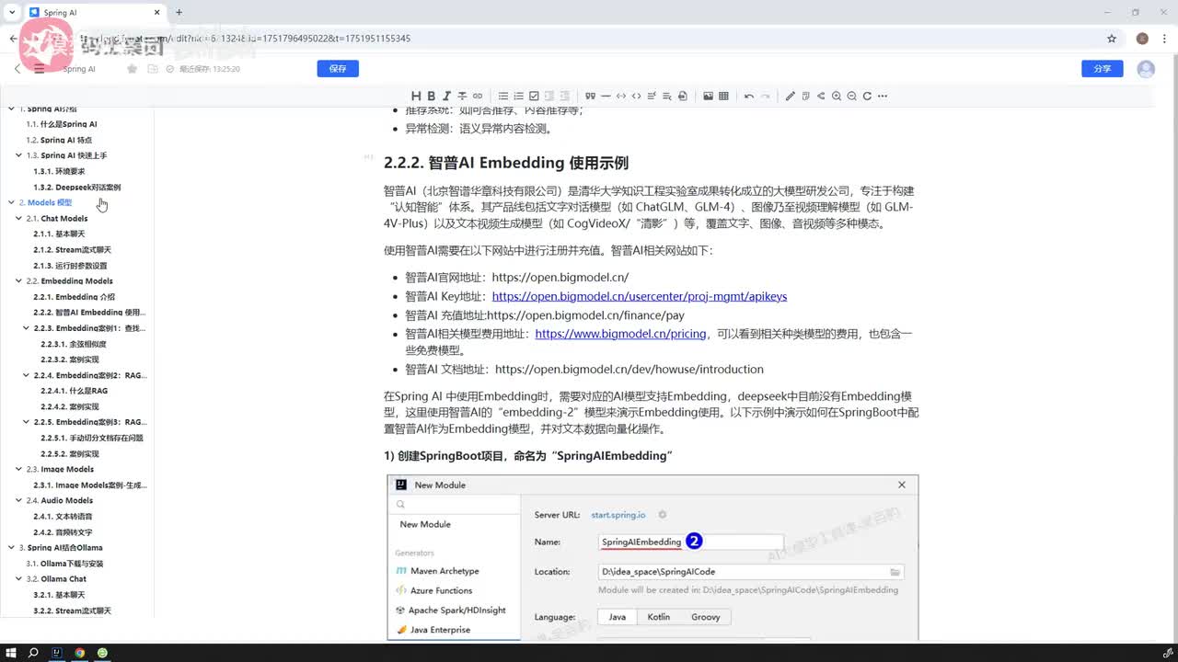Viewport: 1178px width, 662px height.
Task: Click the 保存 save button
Action: point(338,69)
